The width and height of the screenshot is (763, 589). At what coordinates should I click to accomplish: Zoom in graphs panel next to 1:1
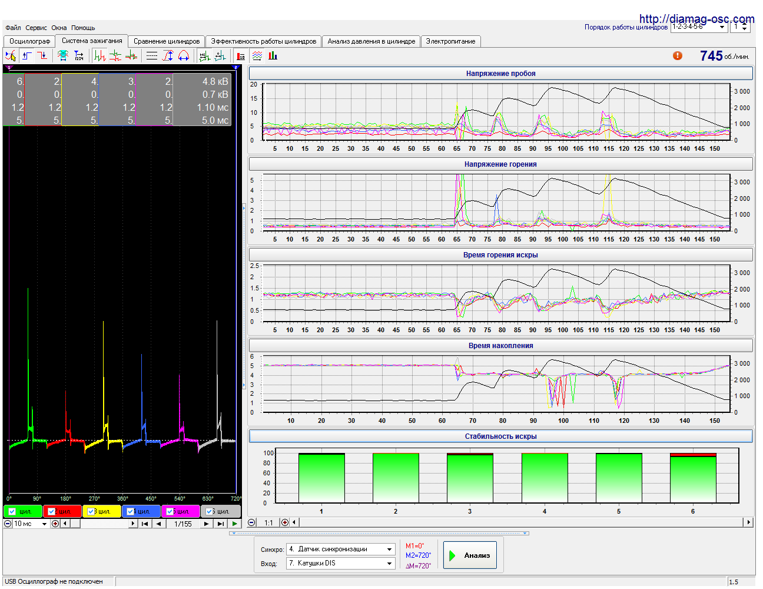click(285, 522)
